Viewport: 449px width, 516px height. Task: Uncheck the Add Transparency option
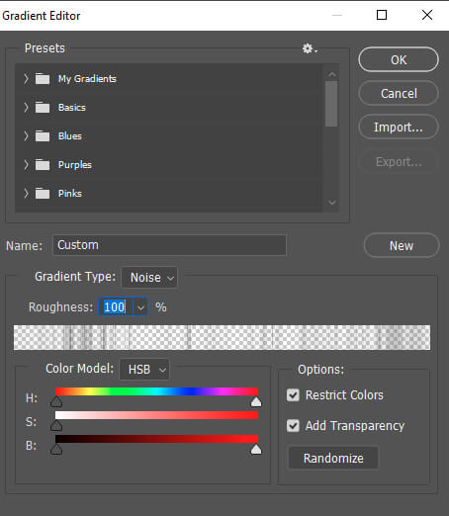click(x=293, y=426)
